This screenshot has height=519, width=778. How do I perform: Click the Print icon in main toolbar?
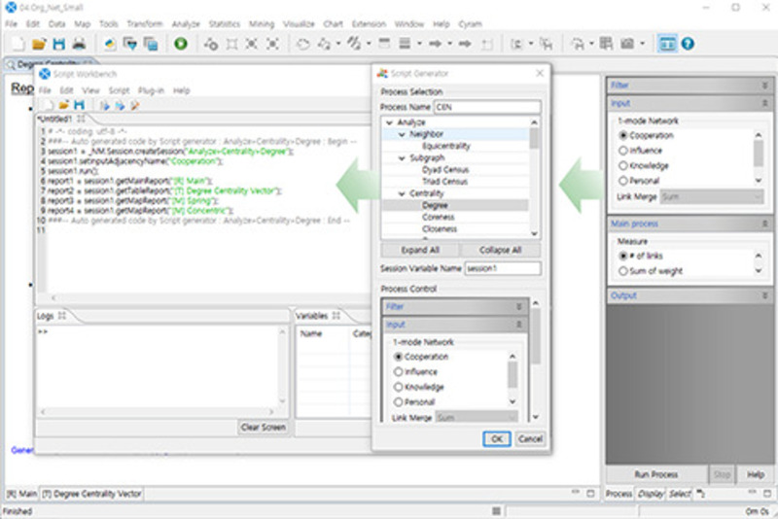79,44
